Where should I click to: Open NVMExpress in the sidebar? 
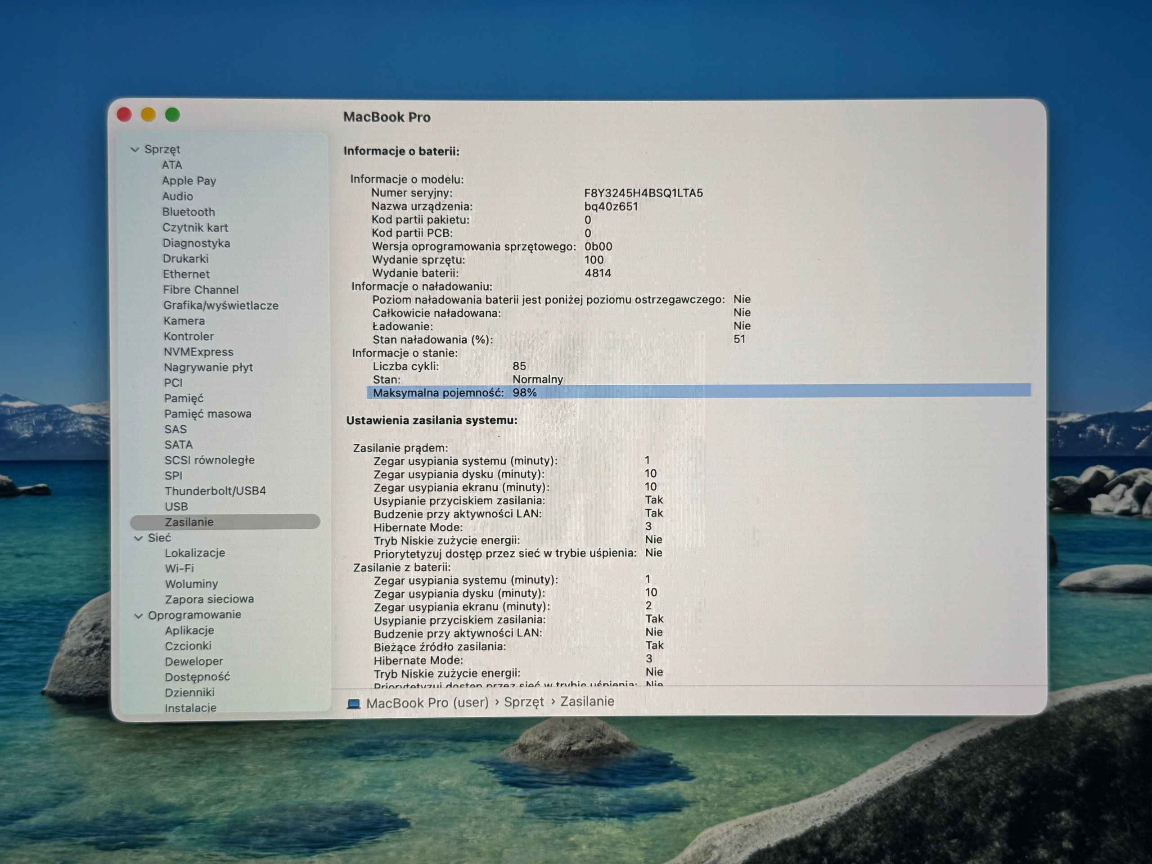tap(198, 352)
